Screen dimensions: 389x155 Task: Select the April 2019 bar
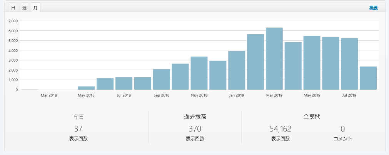click(293, 66)
